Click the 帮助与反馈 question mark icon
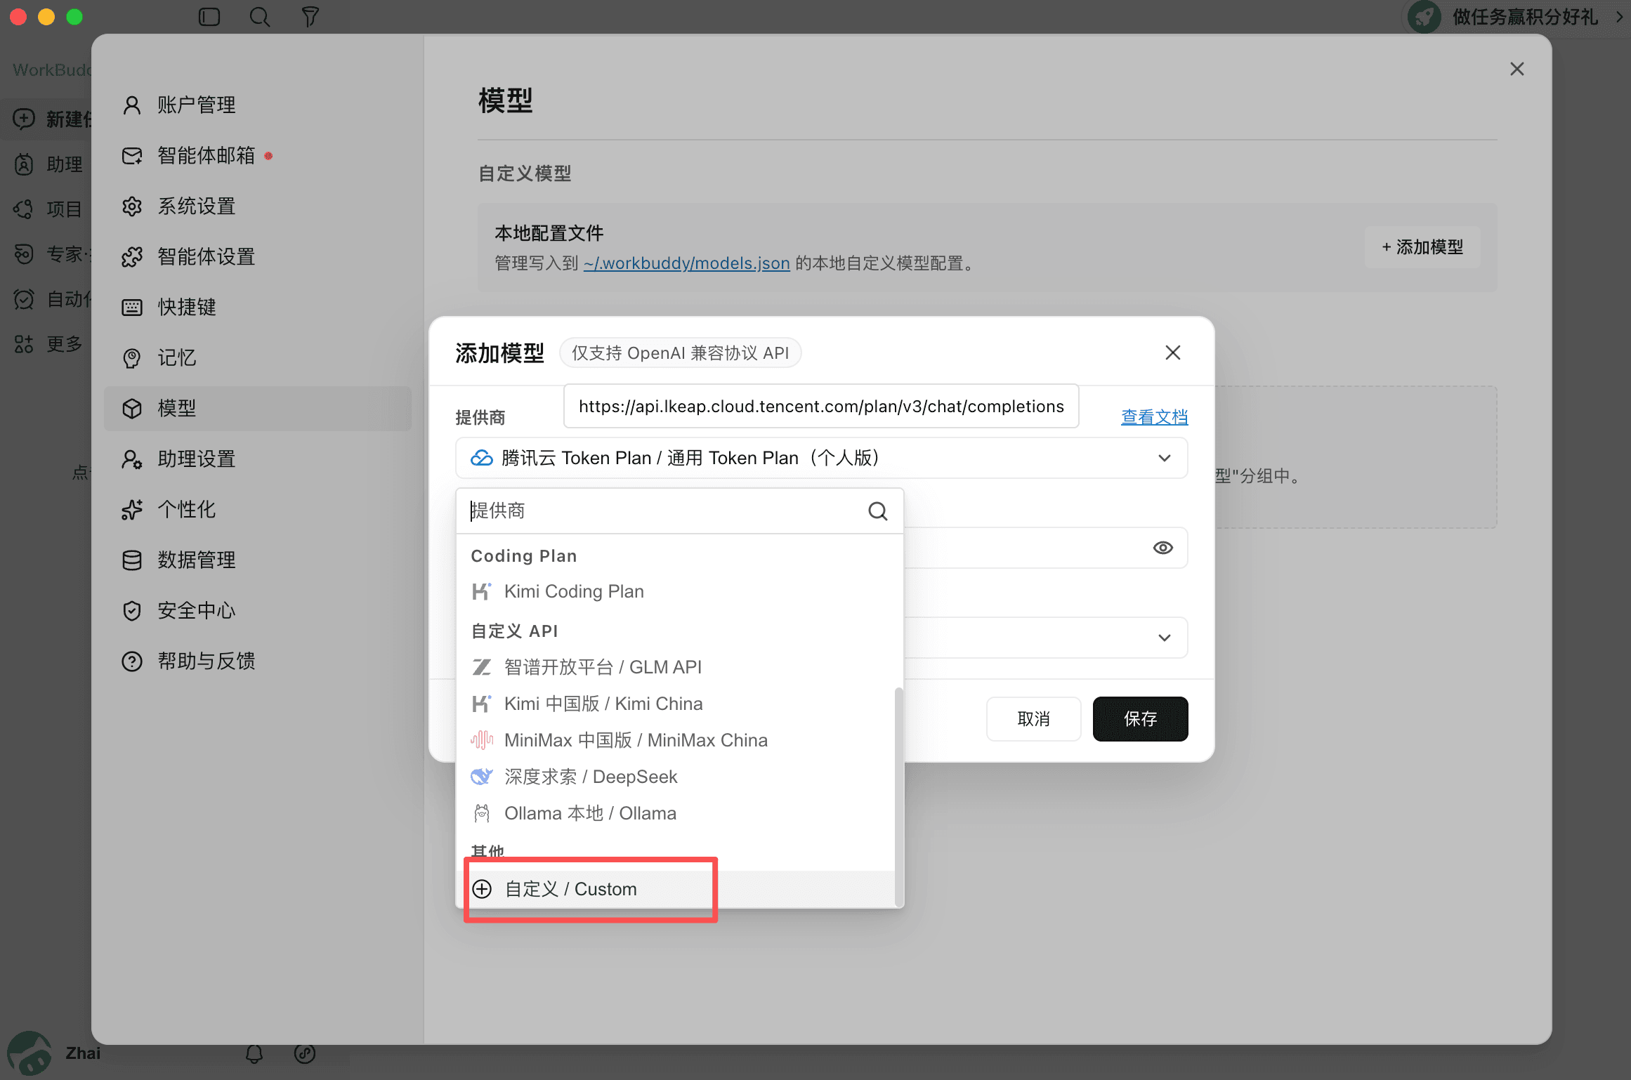1631x1080 pixels. tap(132, 661)
